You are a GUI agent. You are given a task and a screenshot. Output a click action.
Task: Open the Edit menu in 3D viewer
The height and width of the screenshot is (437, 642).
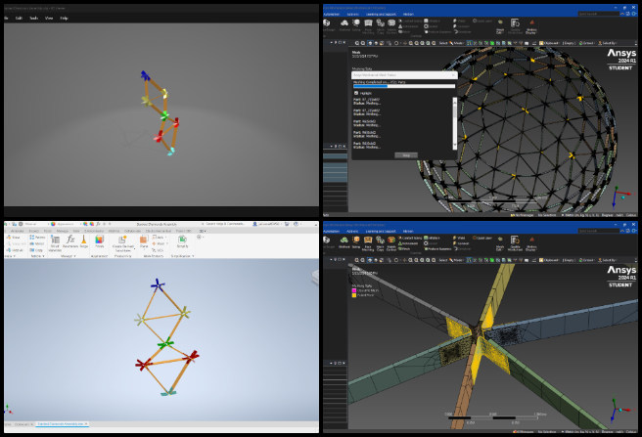pos(19,18)
